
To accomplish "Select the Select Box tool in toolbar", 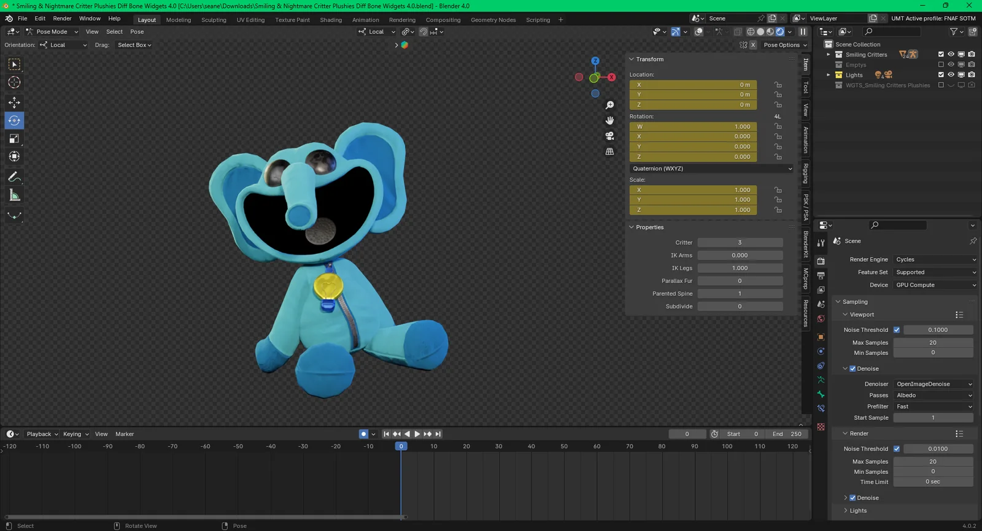I will click(14, 64).
